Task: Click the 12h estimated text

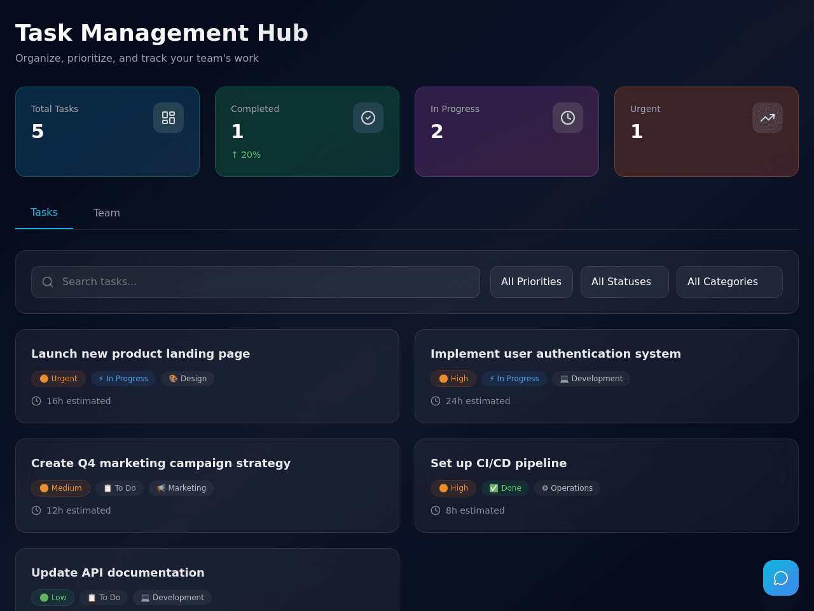Action: tap(79, 510)
